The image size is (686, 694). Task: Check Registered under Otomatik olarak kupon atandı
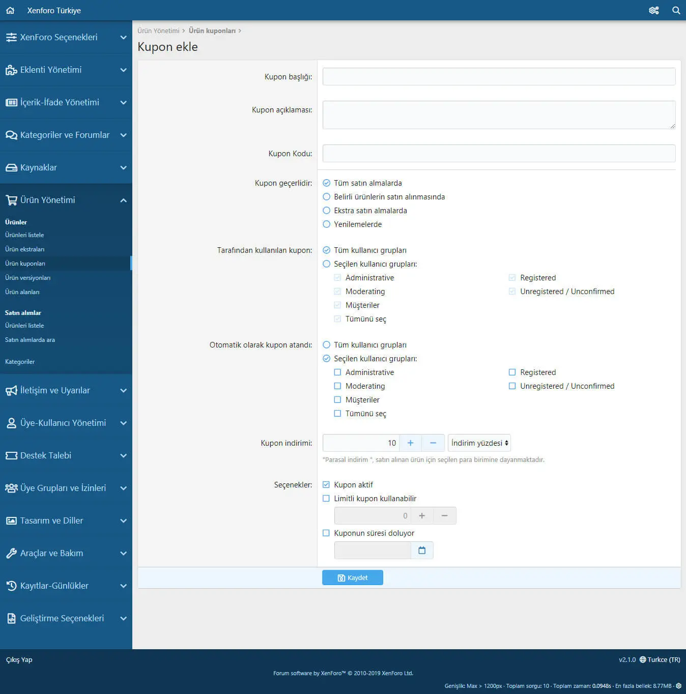pos(512,372)
